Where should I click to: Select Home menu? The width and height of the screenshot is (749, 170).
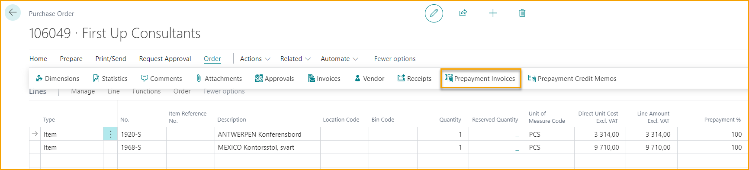pyautogui.click(x=38, y=59)
